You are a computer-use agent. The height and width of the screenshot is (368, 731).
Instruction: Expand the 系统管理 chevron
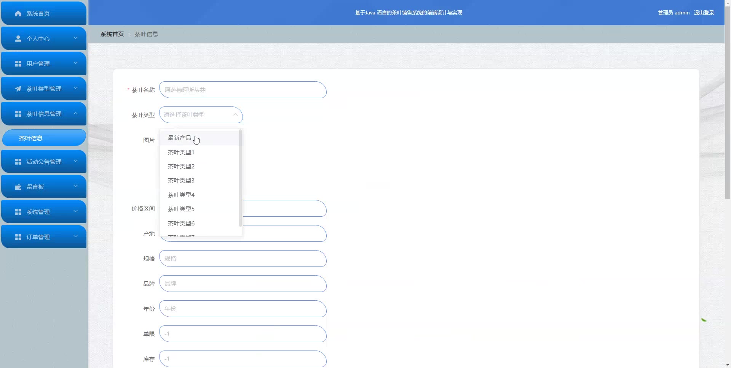(x=75, y=211)
